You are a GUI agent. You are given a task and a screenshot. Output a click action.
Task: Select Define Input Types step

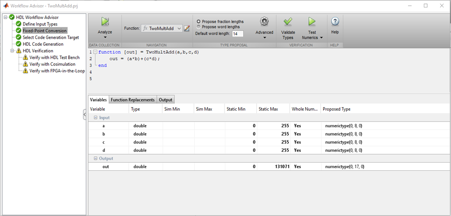point(40,24)
